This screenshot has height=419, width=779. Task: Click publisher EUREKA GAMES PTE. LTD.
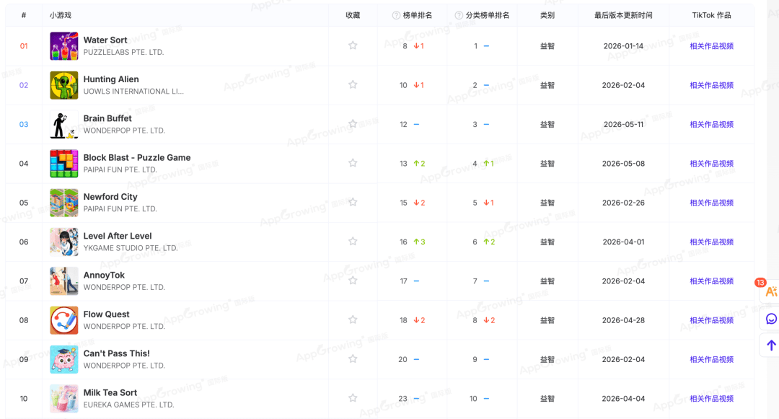point(128,405)
